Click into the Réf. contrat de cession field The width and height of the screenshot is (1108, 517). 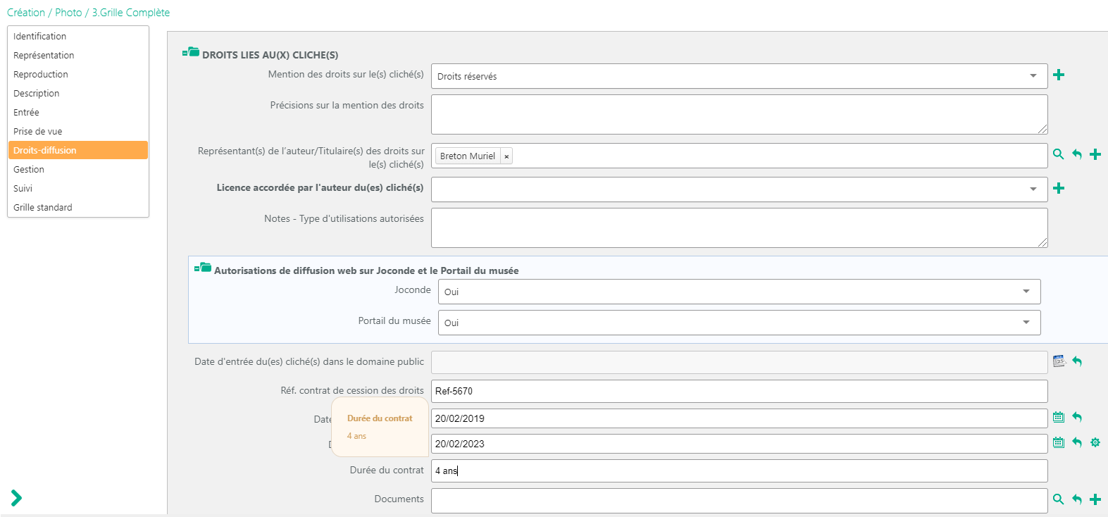tap(739, 391)
